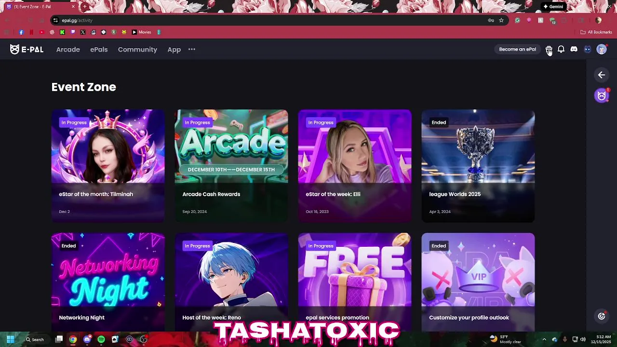The width and height of the screenshot is (617, 347).
Task: Open Chrome from the taskbar
Action: [x=73, y=339]
